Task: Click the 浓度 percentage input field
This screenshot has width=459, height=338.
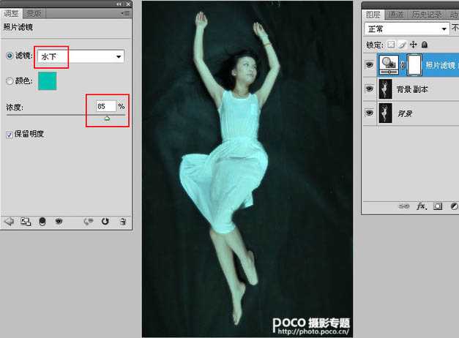Action: [105, 107]
